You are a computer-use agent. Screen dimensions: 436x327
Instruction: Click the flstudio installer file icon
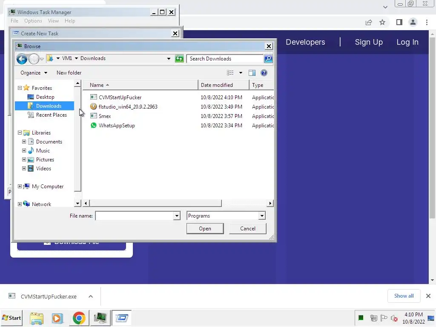(x=94, y=106)
